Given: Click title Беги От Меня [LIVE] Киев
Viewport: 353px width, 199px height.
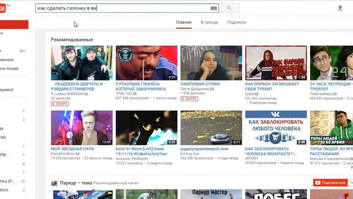Looking at the screenshot, I should tap(141, 151).
